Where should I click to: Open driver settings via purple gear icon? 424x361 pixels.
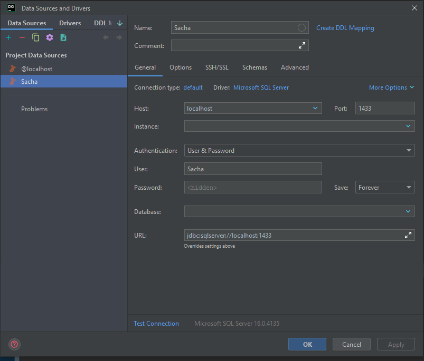point(50,37)
